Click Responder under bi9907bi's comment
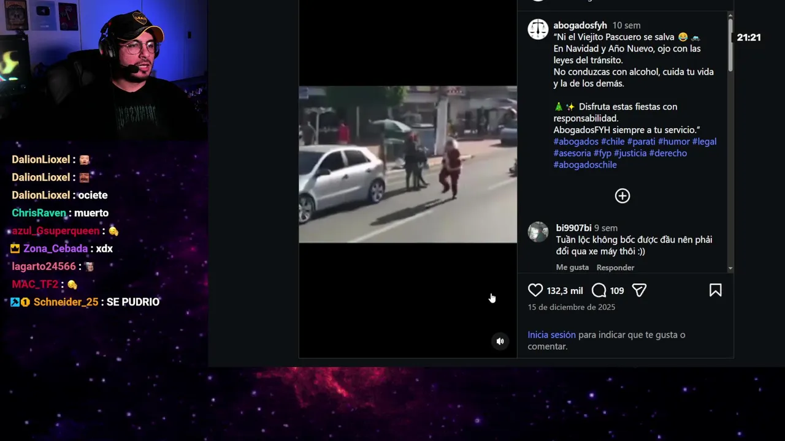 click(615, 268)
